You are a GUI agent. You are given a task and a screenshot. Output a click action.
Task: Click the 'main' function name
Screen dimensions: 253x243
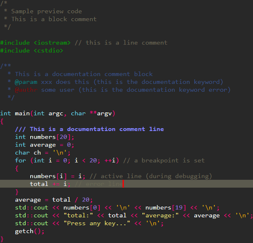(x=22, y=113)
